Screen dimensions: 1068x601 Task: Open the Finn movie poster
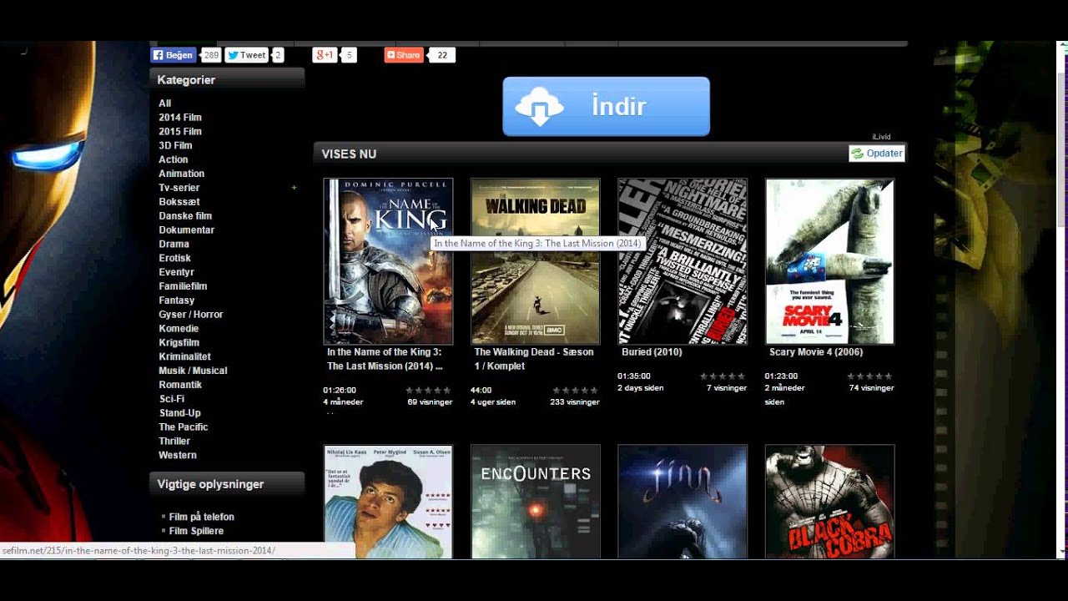pos(683,502)
